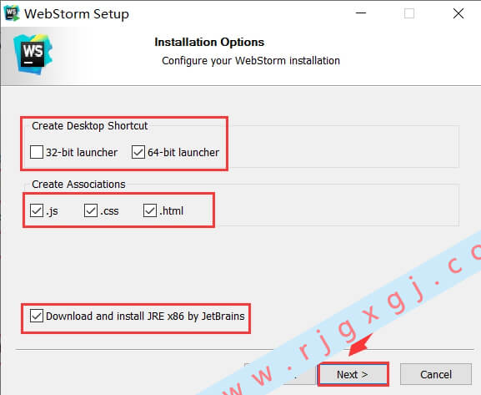Enable the 32-bit launcher shortcut checkbox
Screen dimensions: 481x395
tap(37, 152)
